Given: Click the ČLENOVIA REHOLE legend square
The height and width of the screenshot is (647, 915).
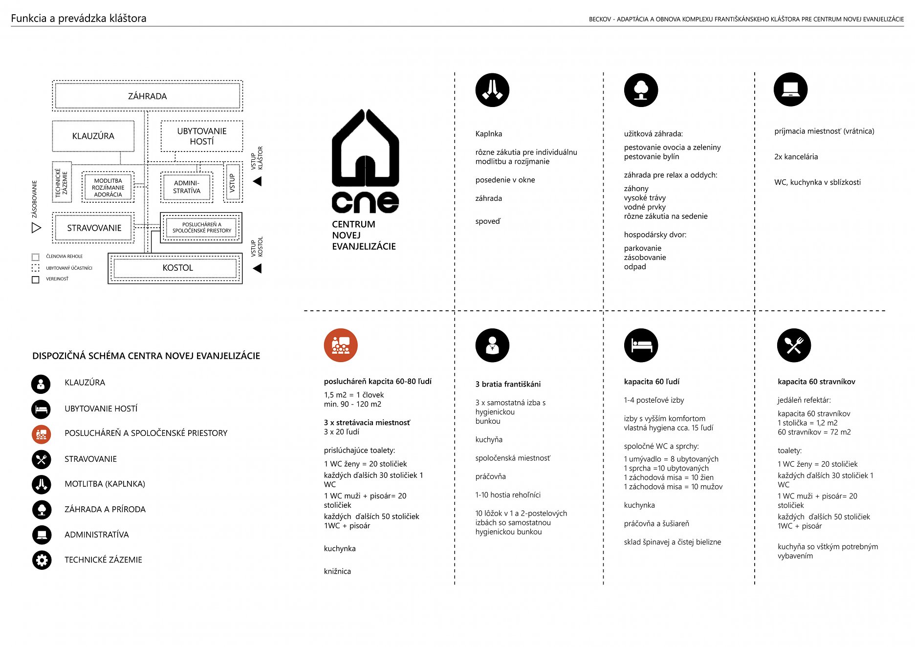Looking at the screenshot, I should pos(35,257).
